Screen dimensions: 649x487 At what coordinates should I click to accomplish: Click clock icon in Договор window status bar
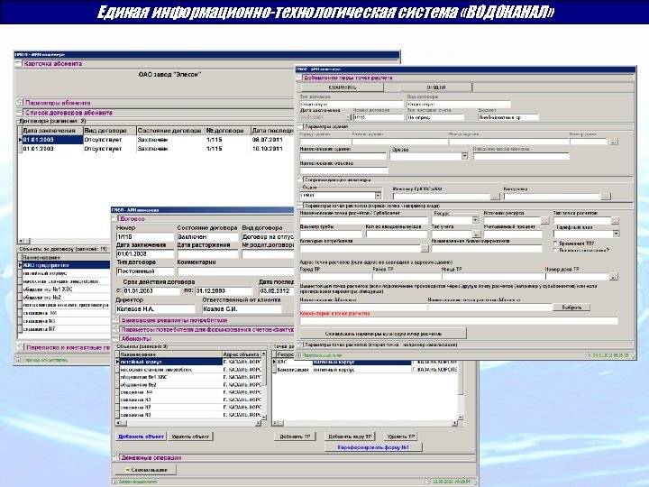[428, 482]
